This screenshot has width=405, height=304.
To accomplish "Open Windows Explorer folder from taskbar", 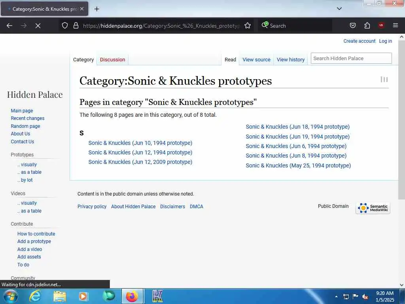I will click(x=60, y=296).
